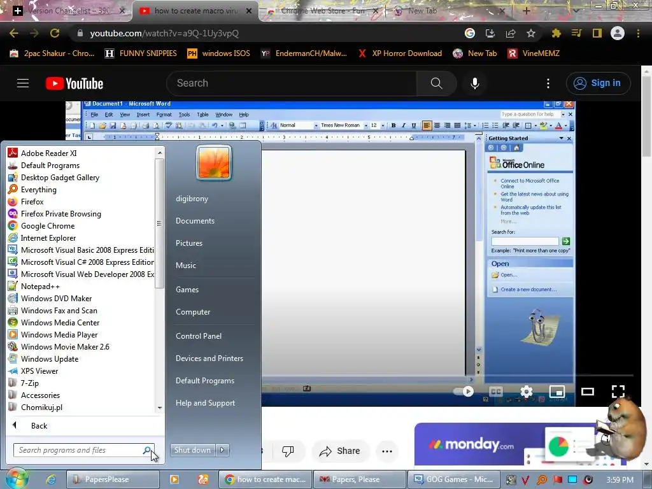The width and height of the screenshot is (652, 489).
Task: Click the Chrome address bar URL
Action: pos(164,33)
